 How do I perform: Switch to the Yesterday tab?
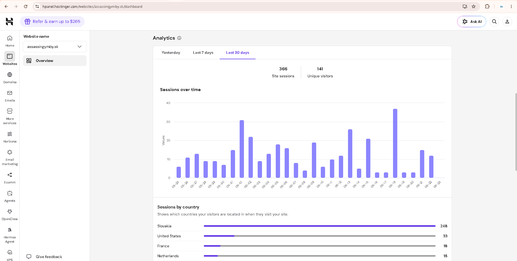(x=171, y=53)
